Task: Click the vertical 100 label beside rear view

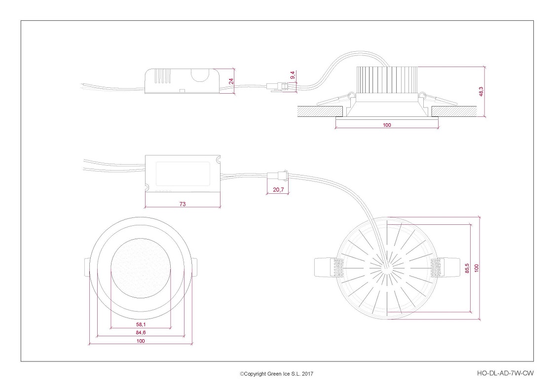Action: [476, 268]
